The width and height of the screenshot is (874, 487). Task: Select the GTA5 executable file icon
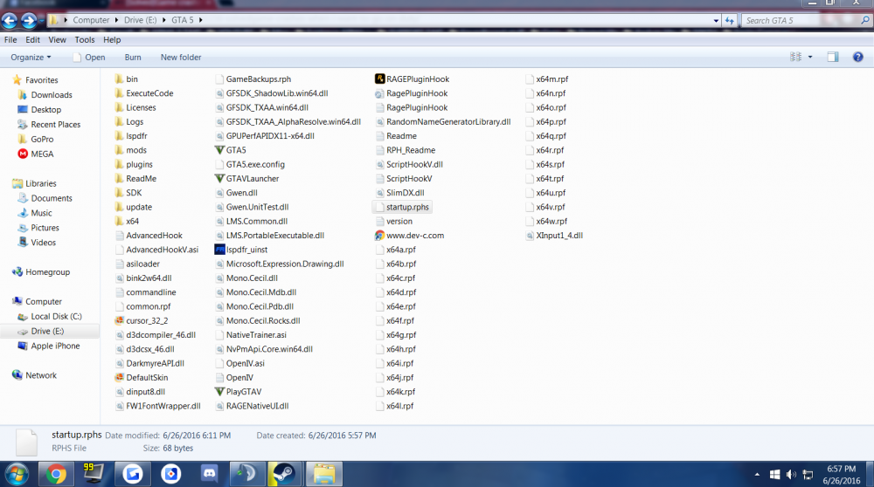tap(219, 150)
